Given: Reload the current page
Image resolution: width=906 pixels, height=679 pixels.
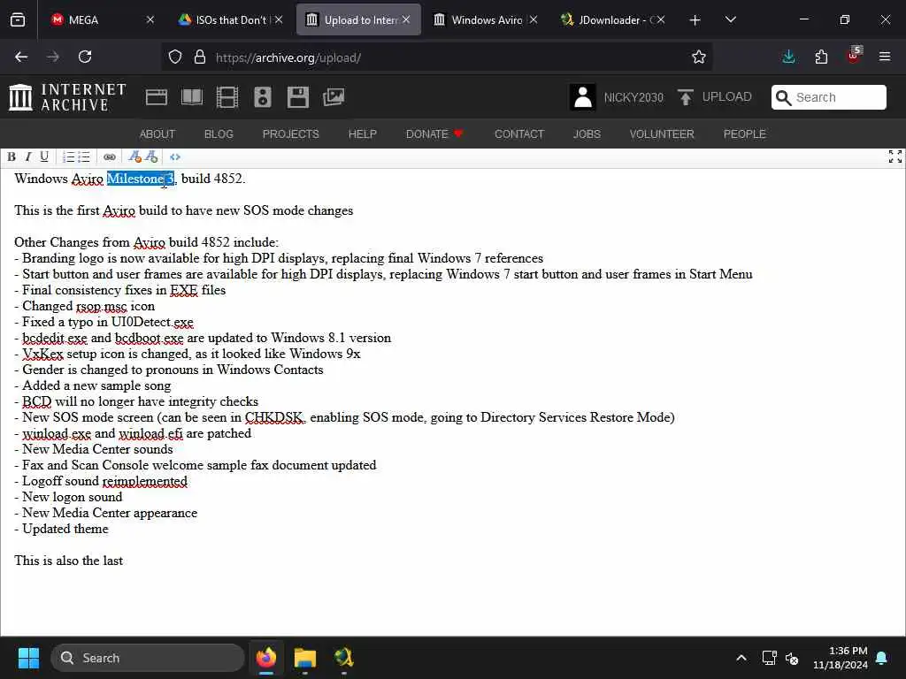Looking at the screenshot, I should [85, 57].
